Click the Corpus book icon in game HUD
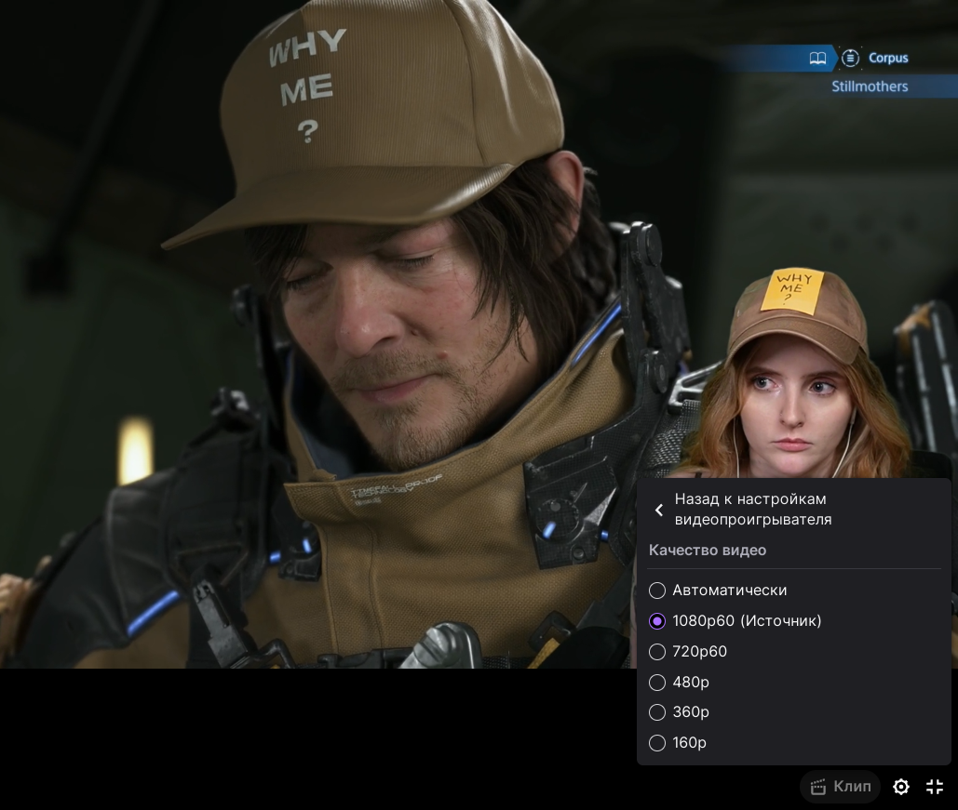 [817, 58]
